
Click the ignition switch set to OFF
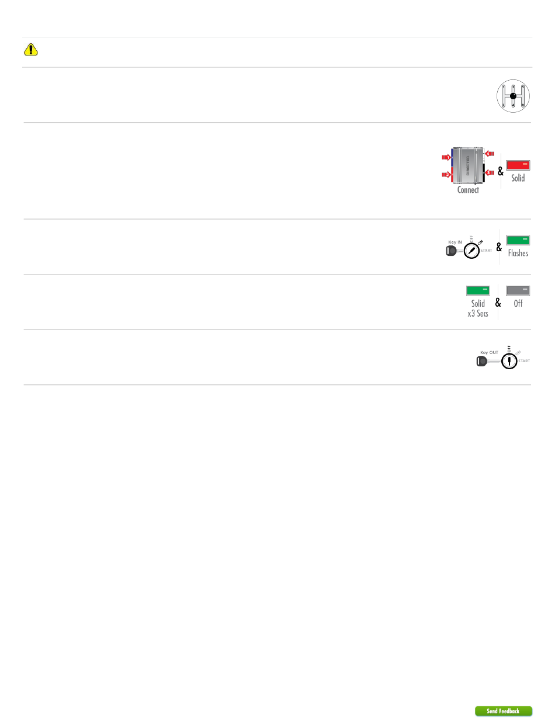pos(509,362)
